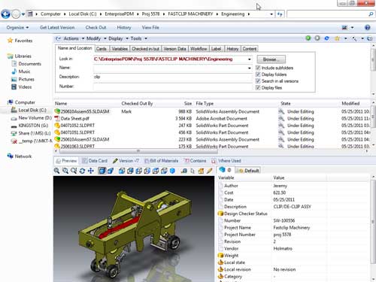Open the Content search tab
This screenshot has width=376, height=282.
[250, 49]
